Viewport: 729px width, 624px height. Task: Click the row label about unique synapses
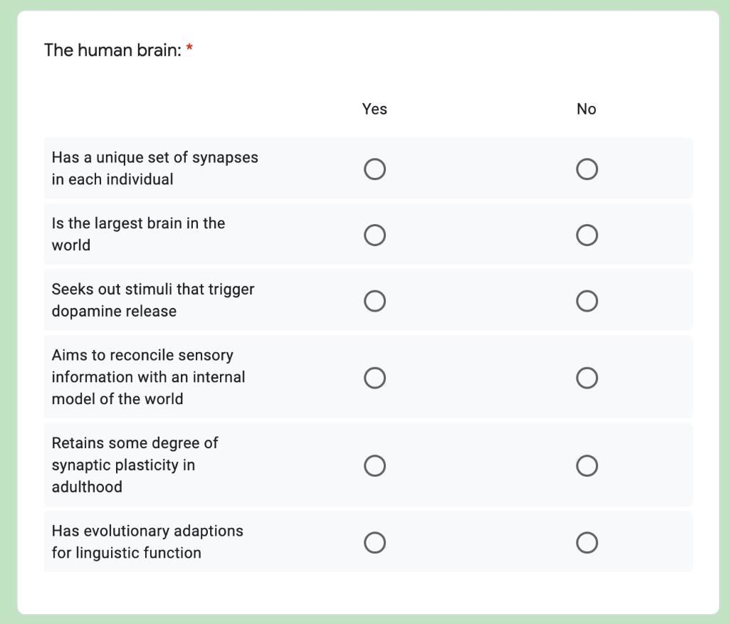154,169
